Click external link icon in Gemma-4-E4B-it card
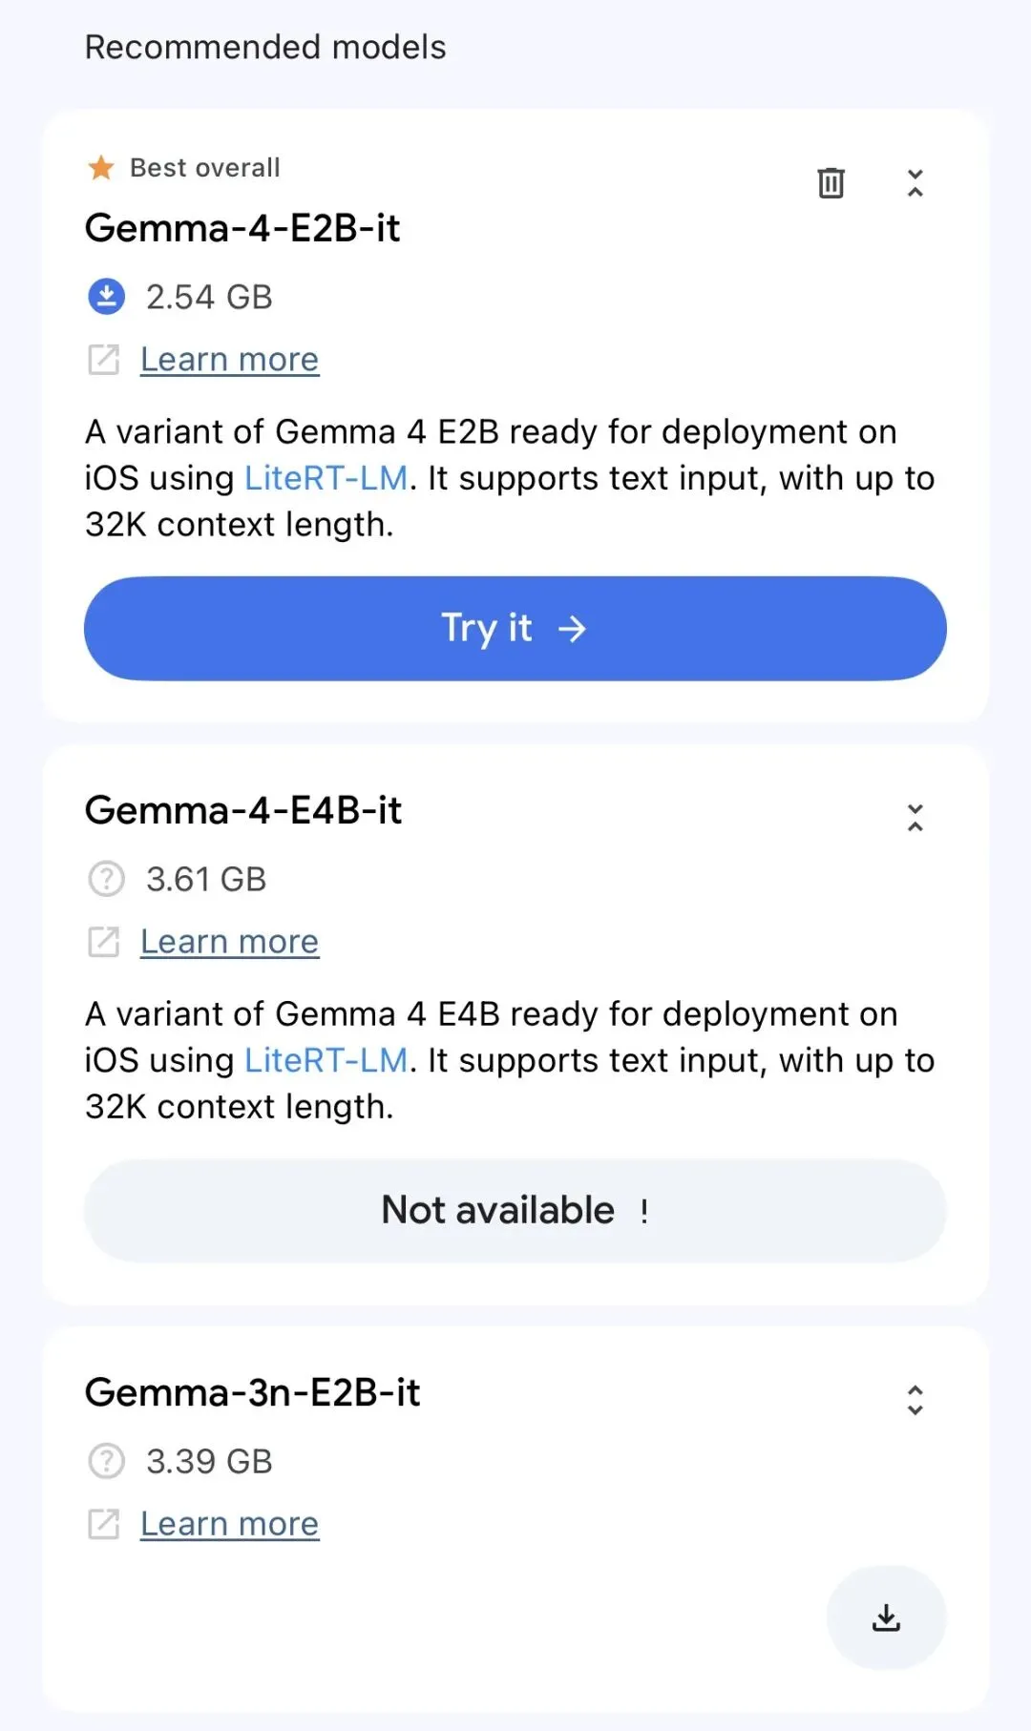 [x=104, y=942]
